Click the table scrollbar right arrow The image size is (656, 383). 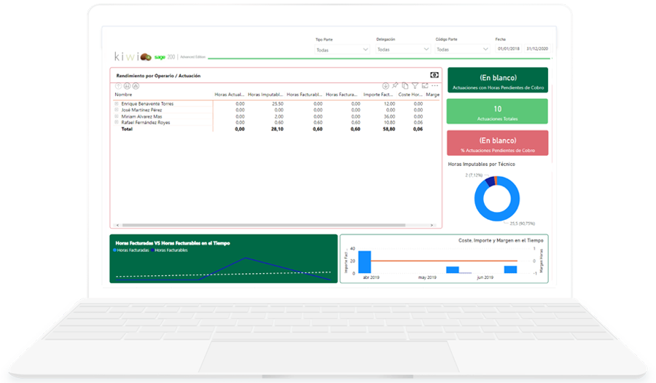(432, 225)
